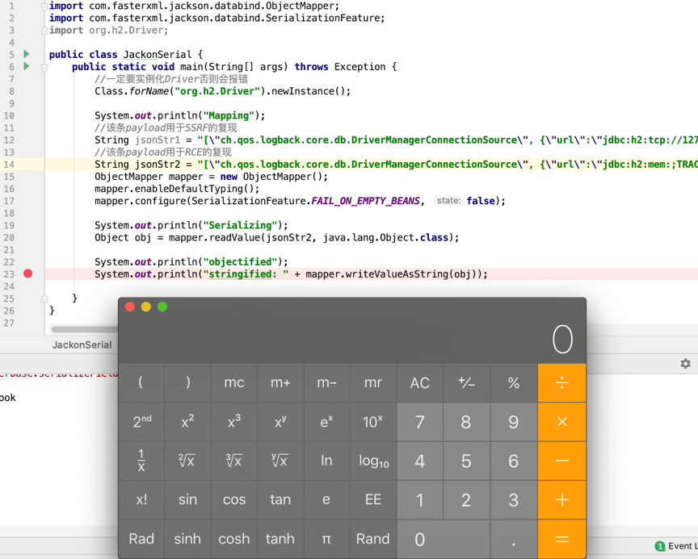The height and width of the screenshot is (559, 698).
Task: Click the digit 7 key
Action: (x=420, y=422)
